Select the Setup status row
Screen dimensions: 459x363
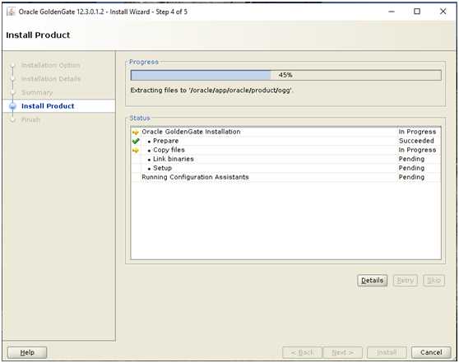285,168
